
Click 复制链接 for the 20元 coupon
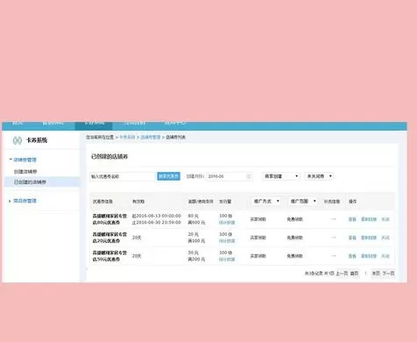point(369,238)
